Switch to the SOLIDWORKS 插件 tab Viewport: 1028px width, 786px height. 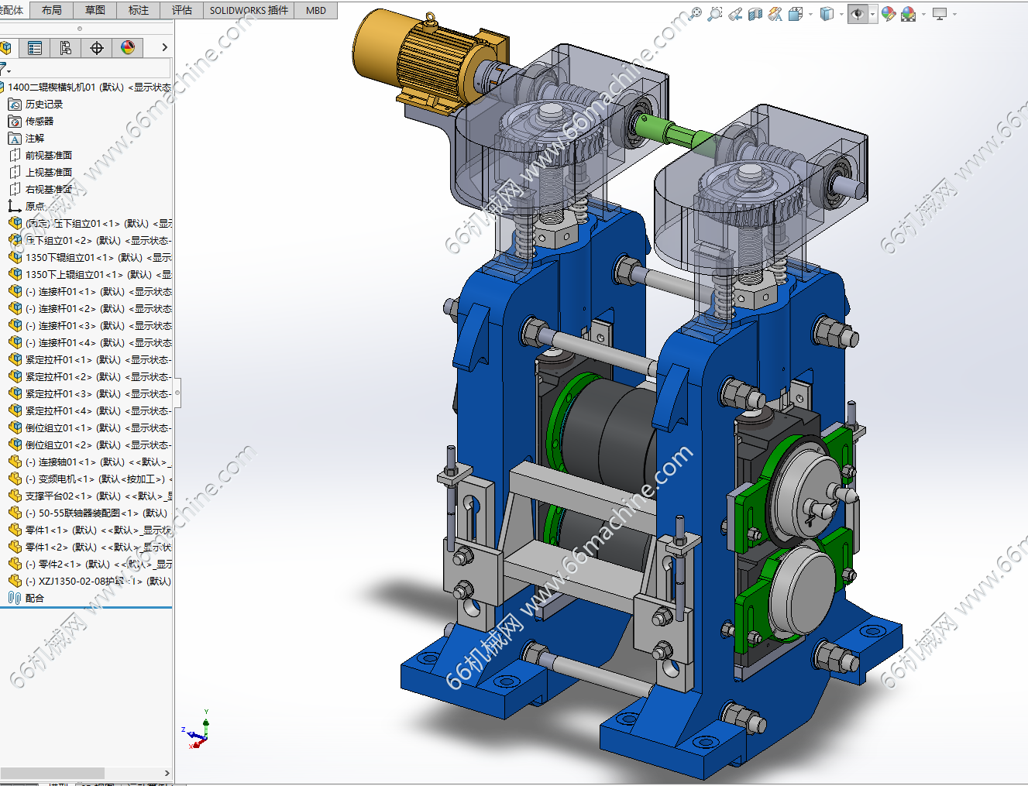pyautogui.click(x=249, y=10)
